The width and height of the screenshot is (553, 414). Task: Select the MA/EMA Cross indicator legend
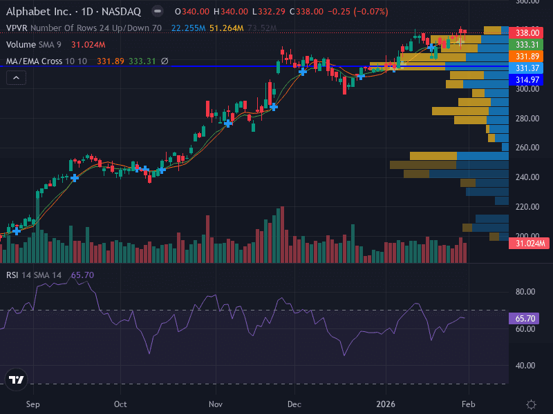tap(46, 61)
